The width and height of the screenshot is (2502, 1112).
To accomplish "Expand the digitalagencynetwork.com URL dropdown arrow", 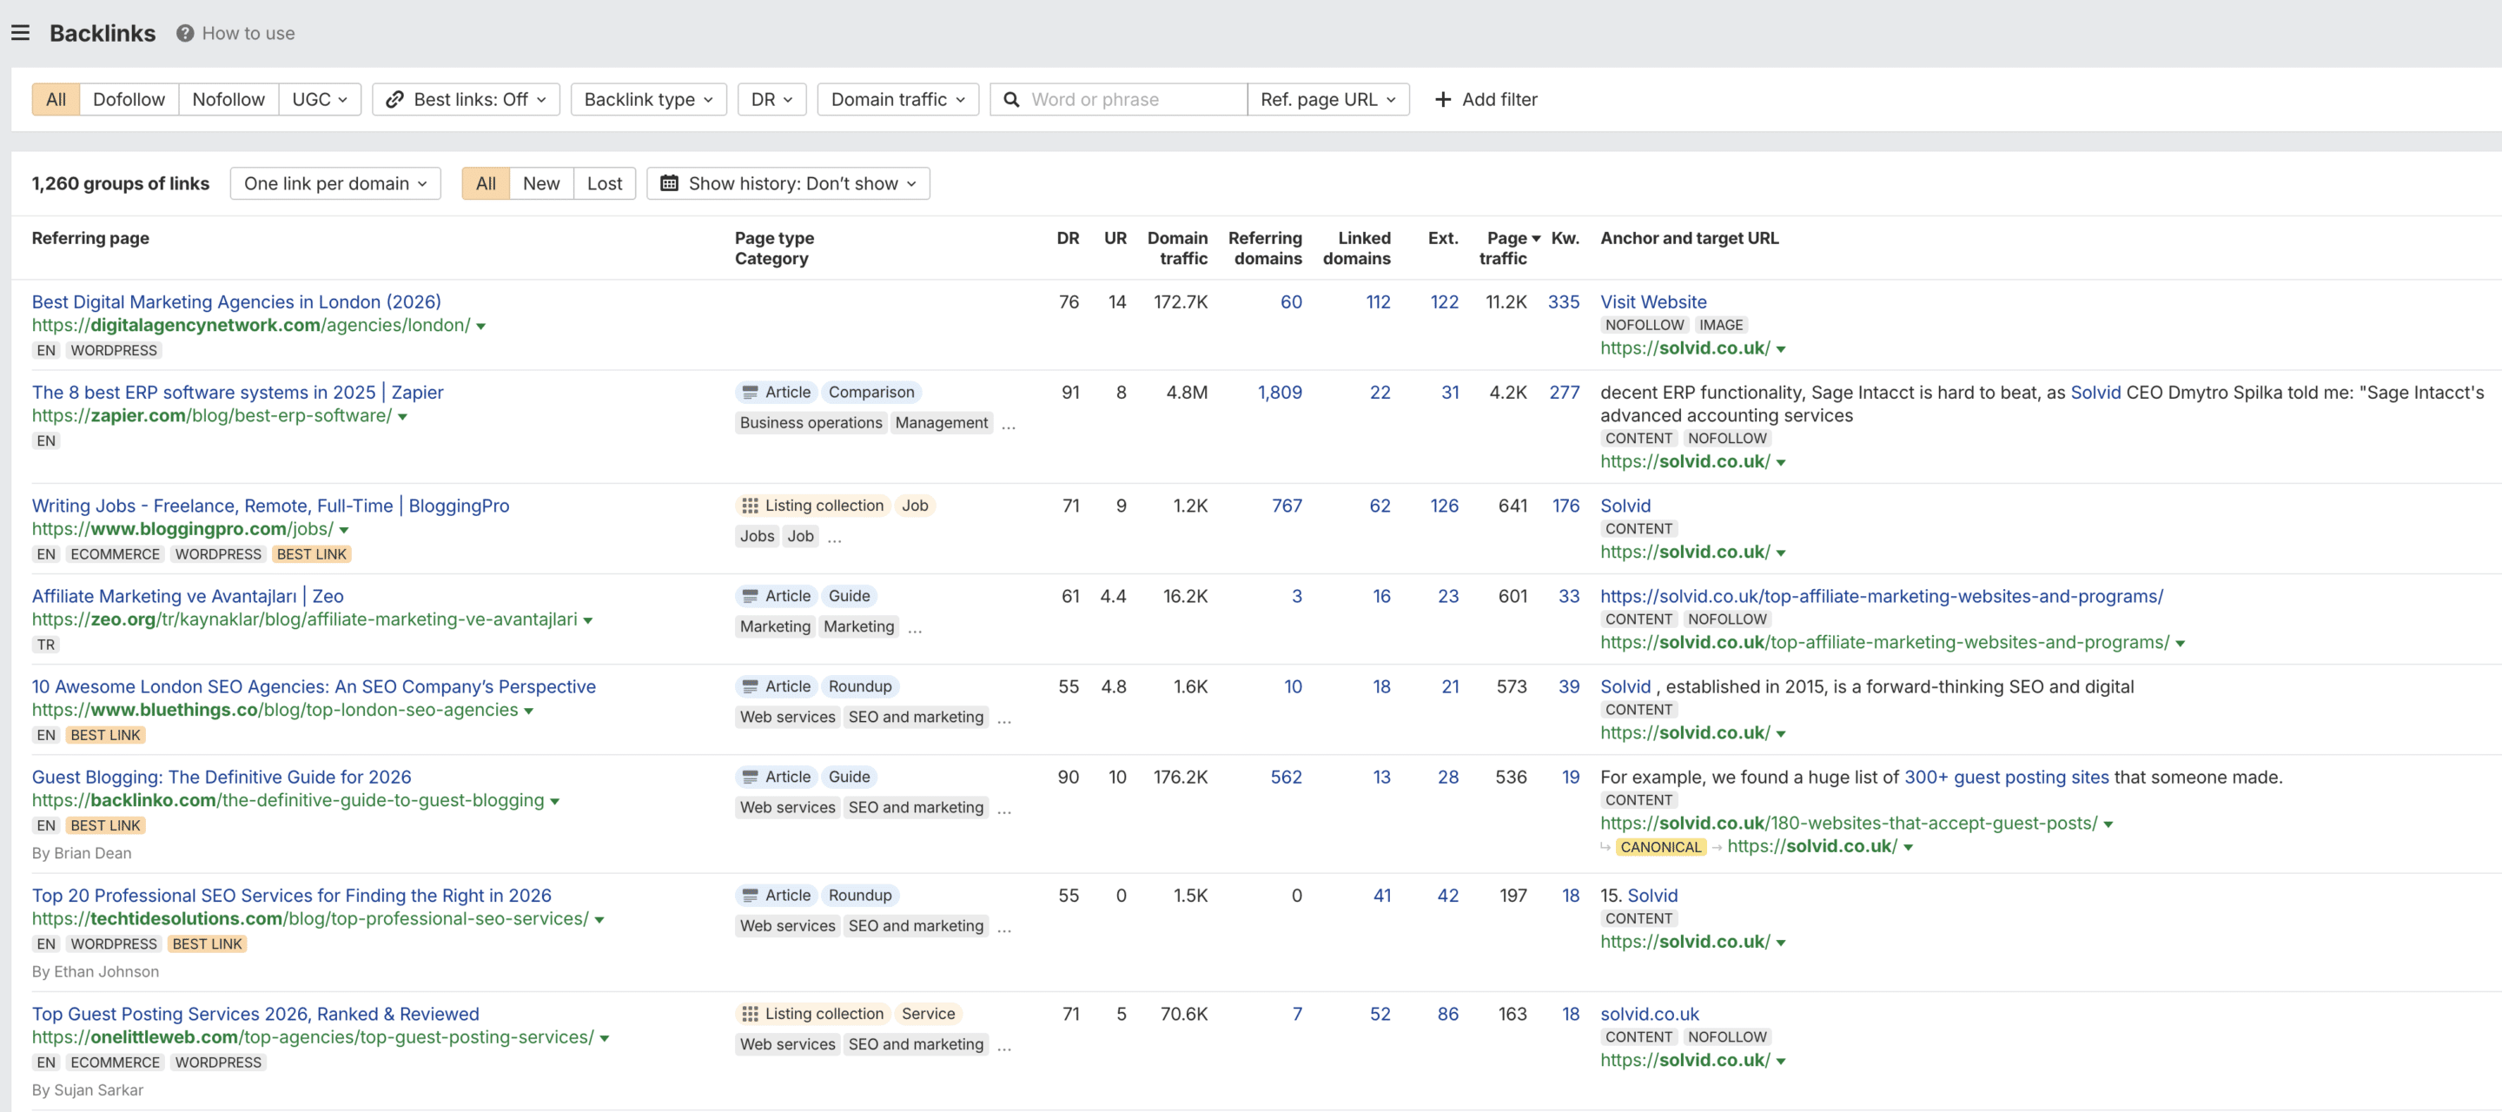I will pos(480,327).
